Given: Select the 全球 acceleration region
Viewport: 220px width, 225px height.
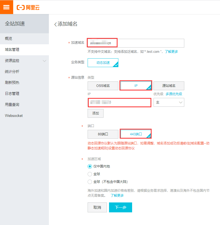Looking at the screenshot, I should (x=90, y=174).
